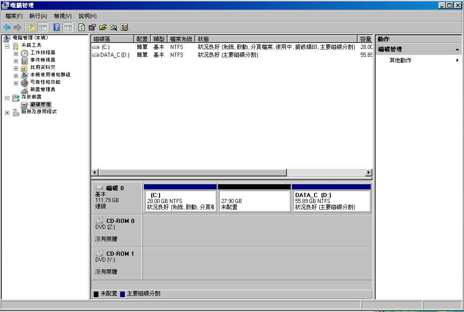
Task: Click the open folder toolbar icon
Action: [x=103, y=27]
